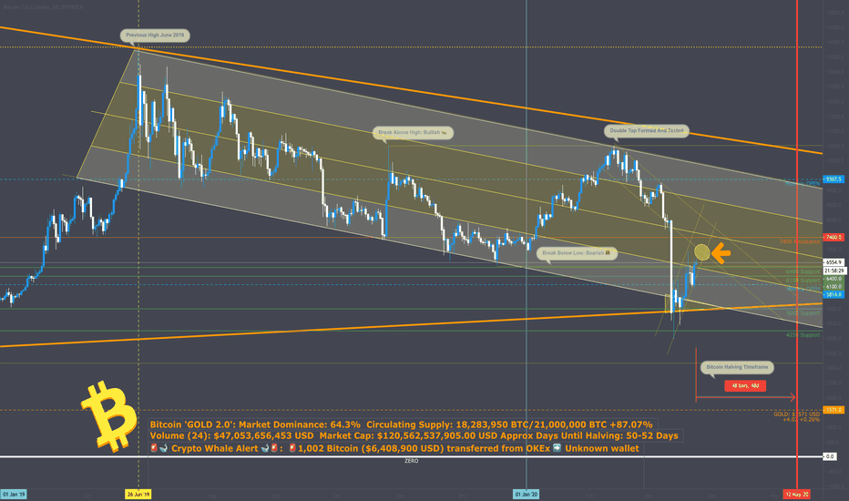
Task: Select the blue vertical line at 01 Jan '20
Action: click(x=527, y=244)
